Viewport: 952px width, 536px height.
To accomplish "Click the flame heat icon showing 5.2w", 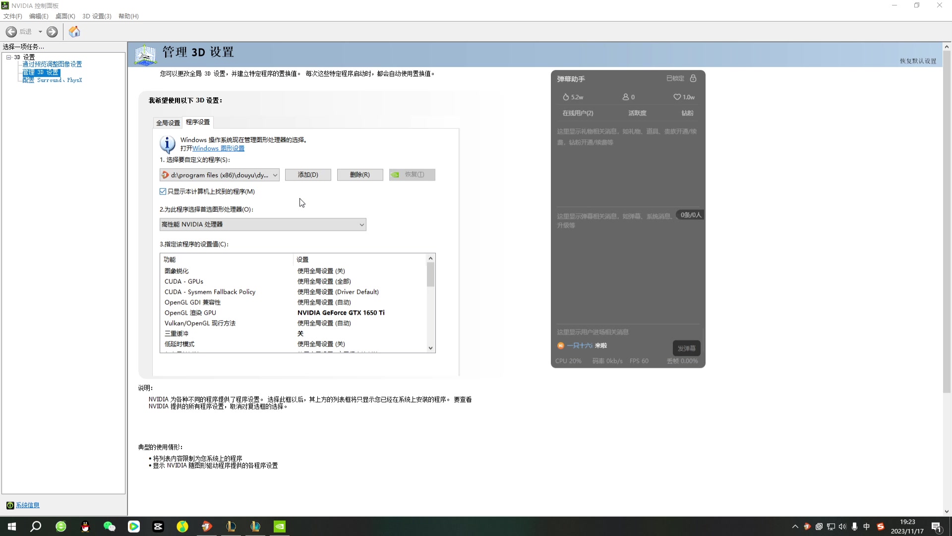I will tap(566, 97).
